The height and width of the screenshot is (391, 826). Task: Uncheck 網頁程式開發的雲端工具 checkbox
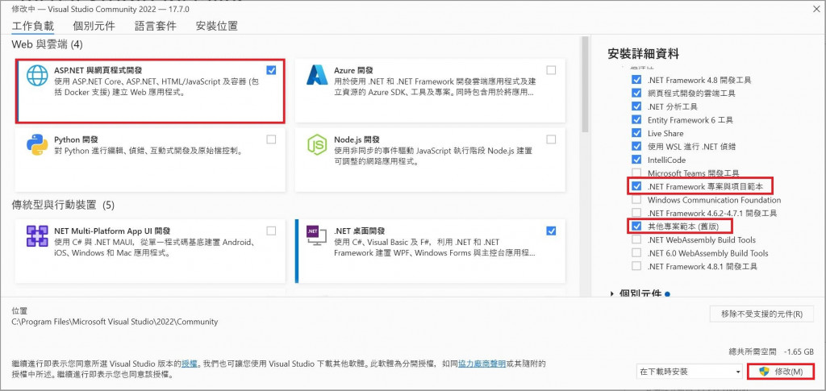tap(636, 94)
